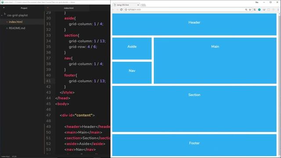Click the Section block in the webpage

pyautogui.click(x=194, y=109)
